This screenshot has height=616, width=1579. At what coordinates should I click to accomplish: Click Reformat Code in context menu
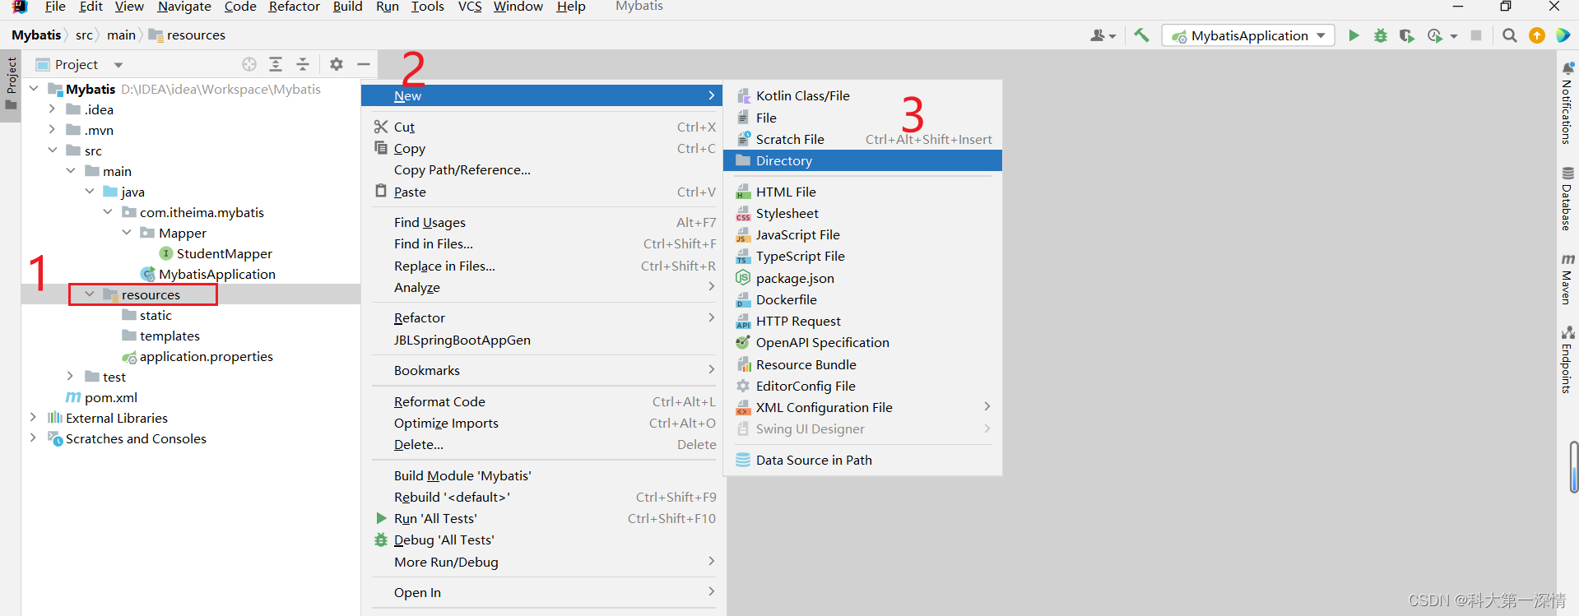pyautogui.click(x=543, y=401)
